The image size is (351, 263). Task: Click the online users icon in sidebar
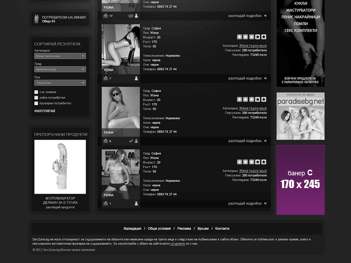click(x=37, y=19)
